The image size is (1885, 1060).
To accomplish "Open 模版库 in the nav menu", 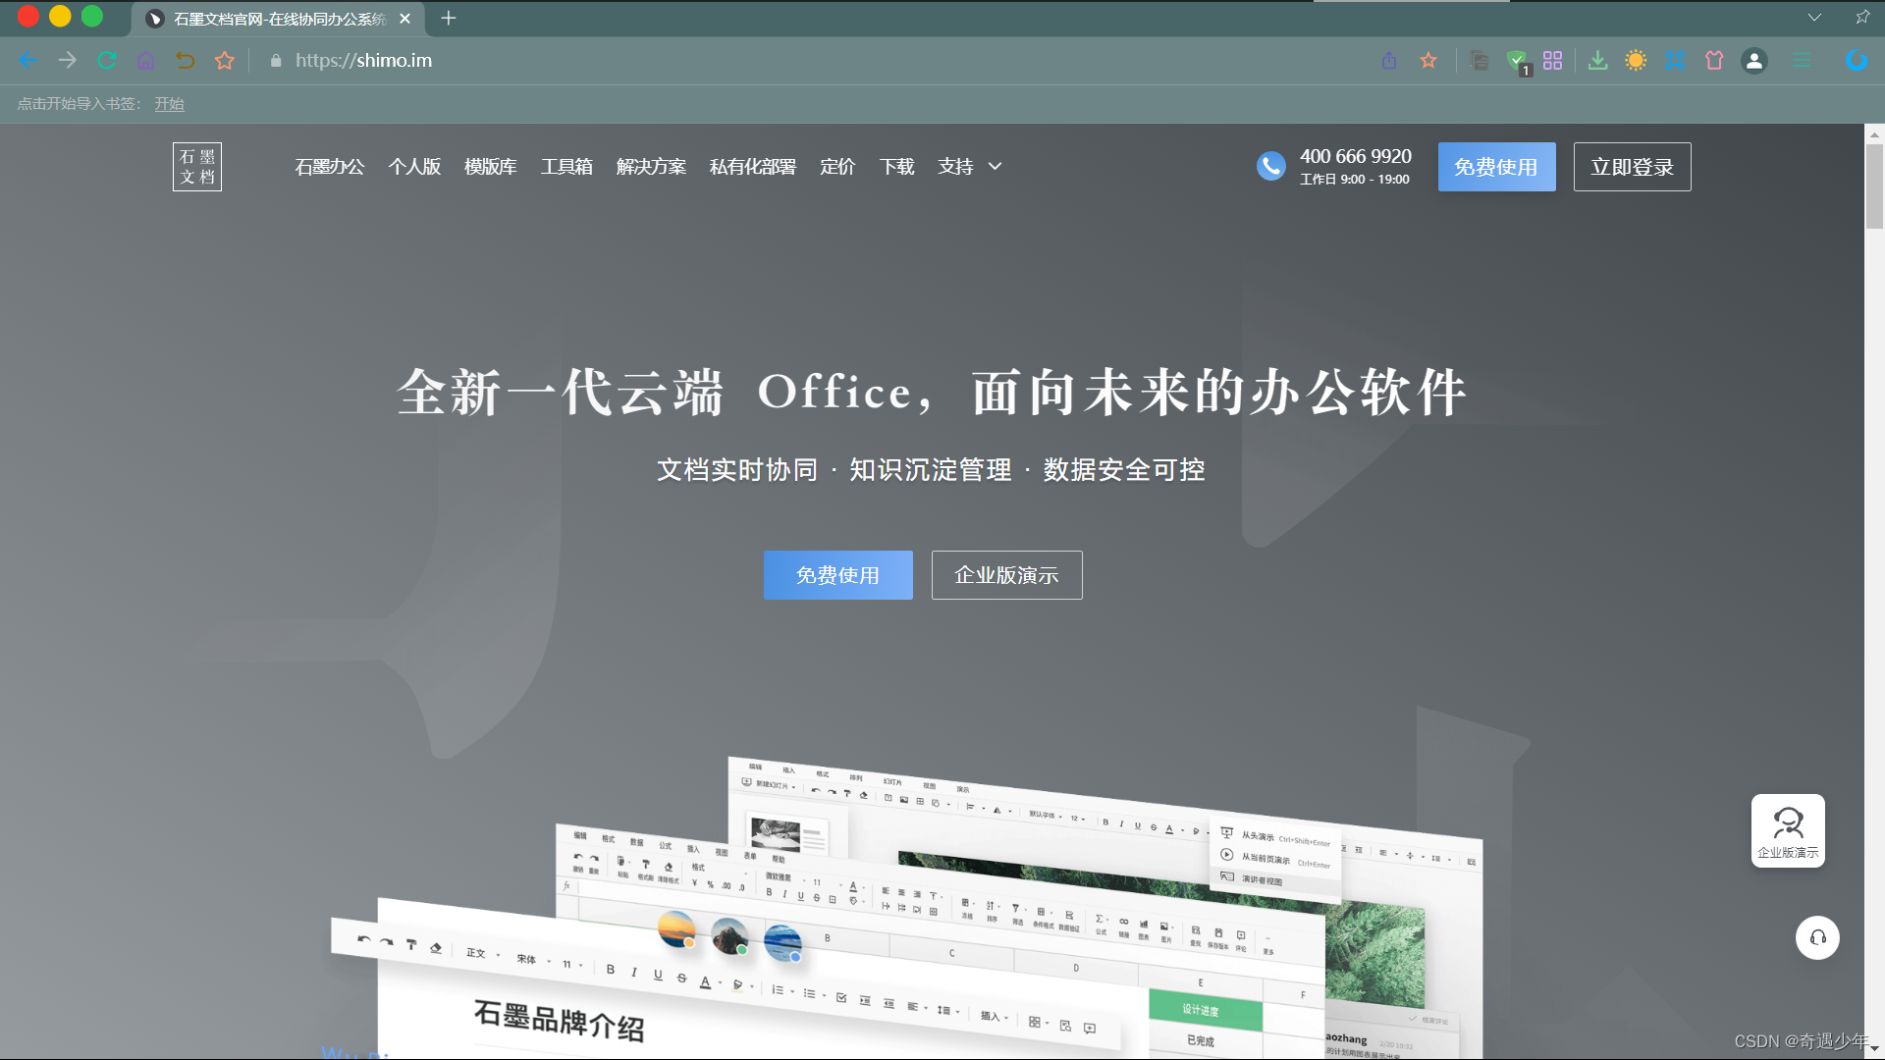I will 491,167.
